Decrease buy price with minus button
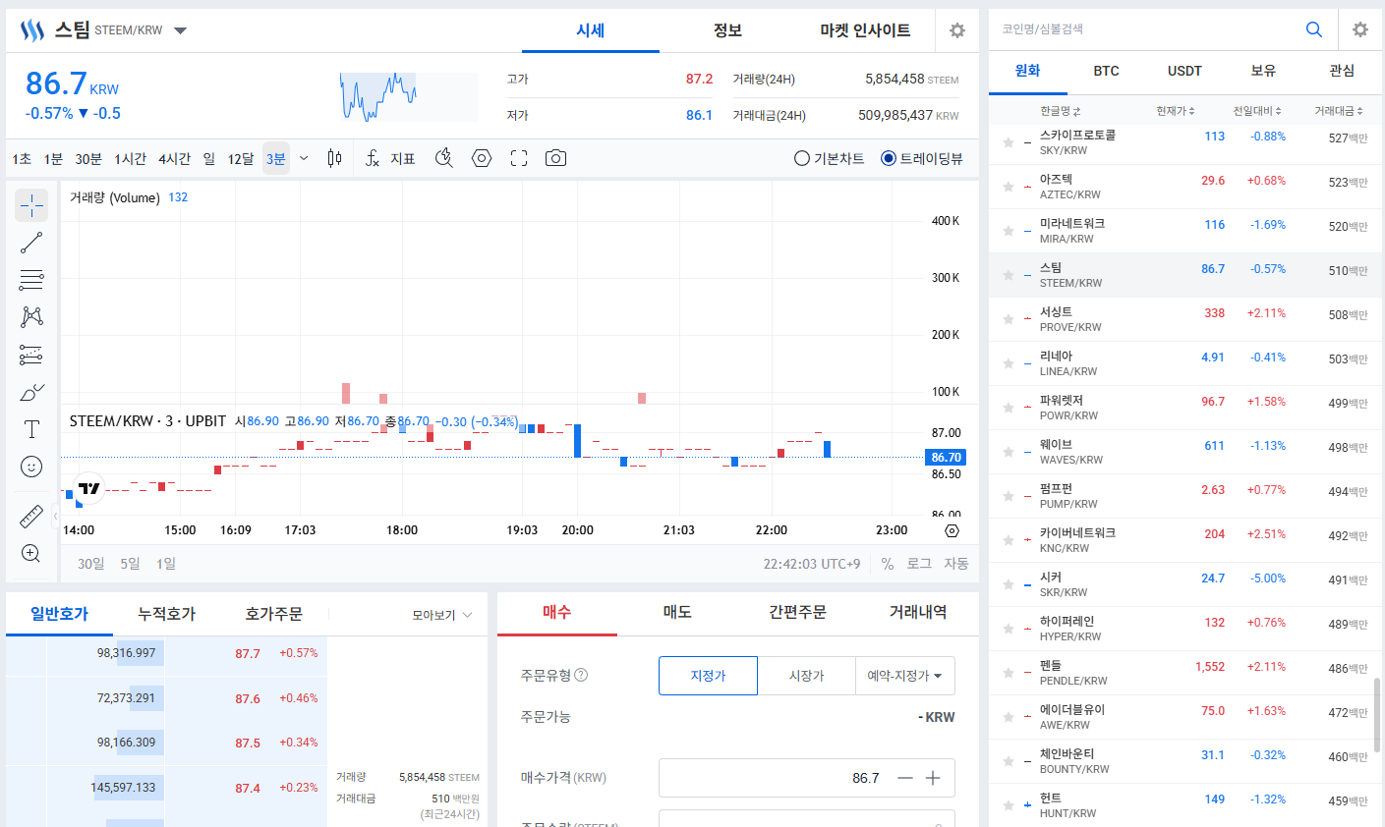Viewport: 1385px width, 827px height. (905, 778)
